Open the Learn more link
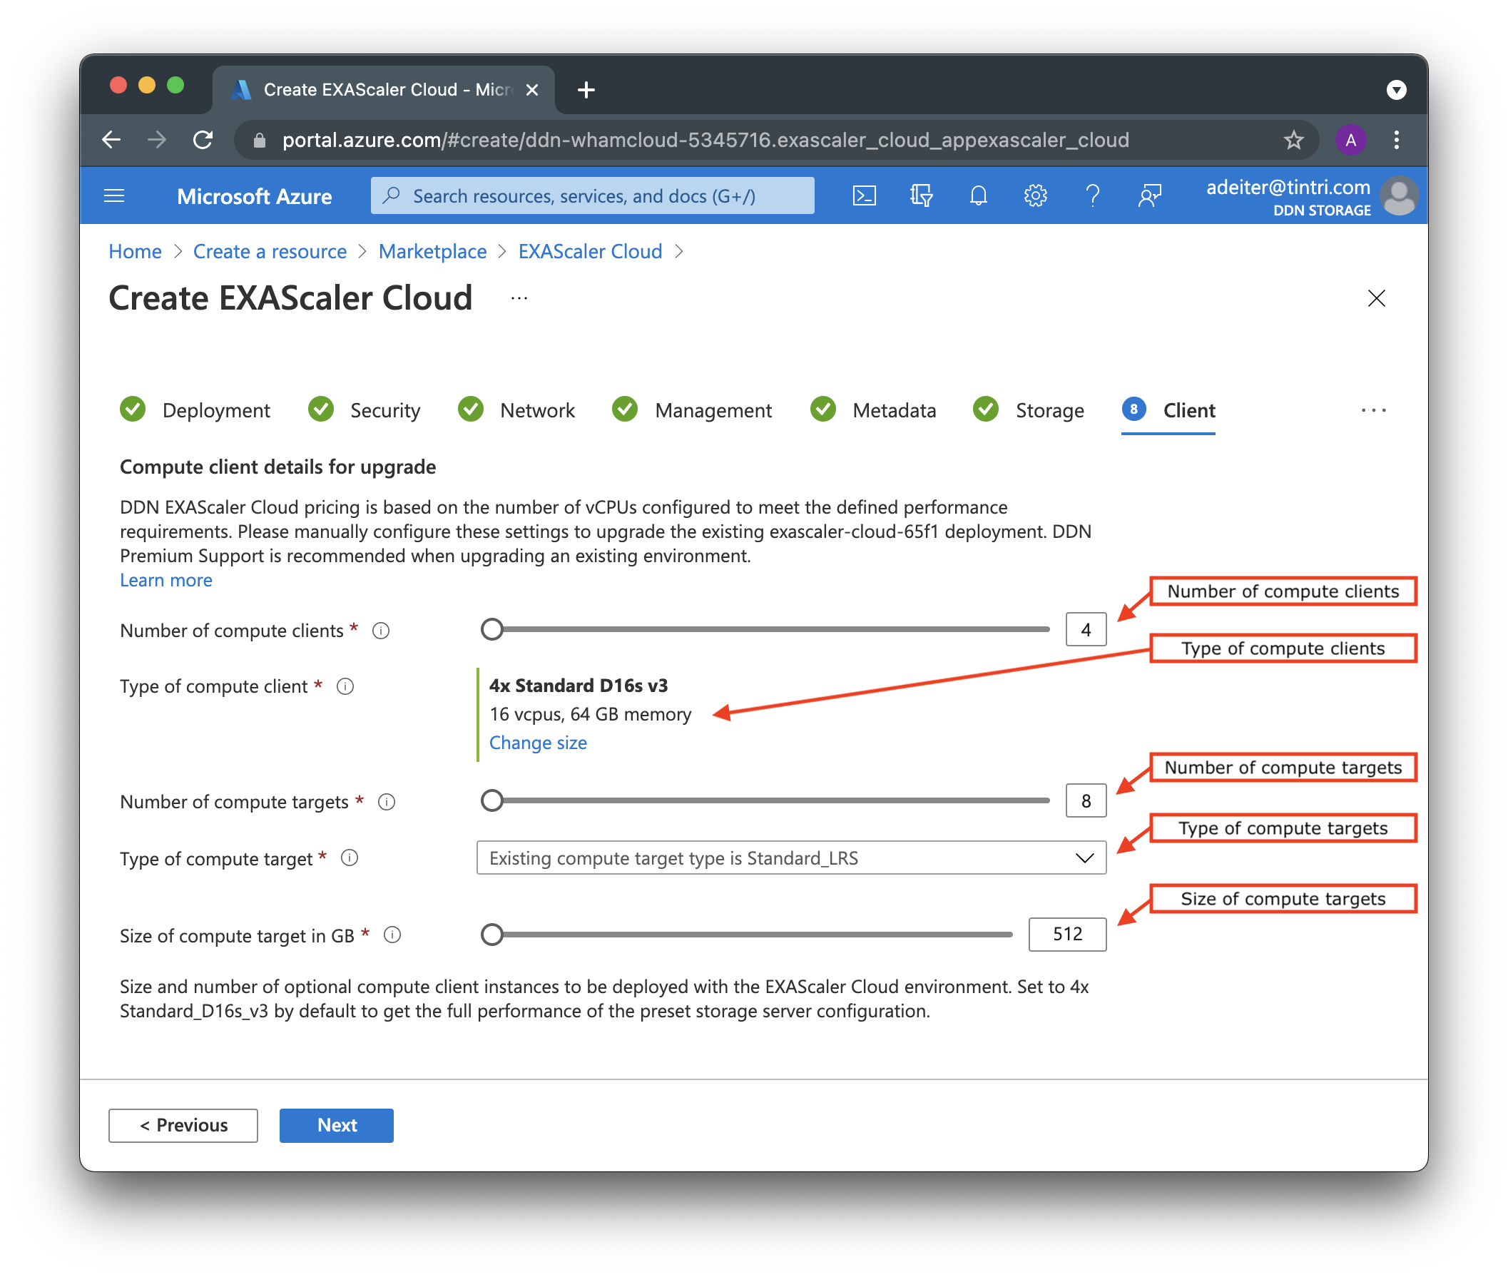 pyautogui.click(x=165, y=581)
